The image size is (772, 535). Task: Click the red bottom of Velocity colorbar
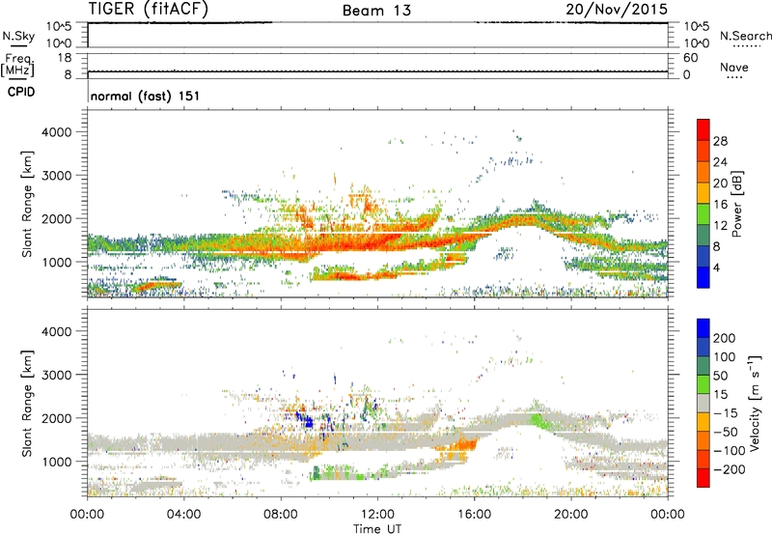click(703, 478)
